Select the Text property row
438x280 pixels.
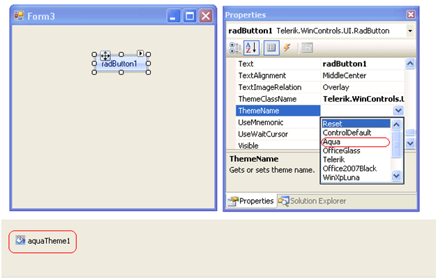[278, 64]
